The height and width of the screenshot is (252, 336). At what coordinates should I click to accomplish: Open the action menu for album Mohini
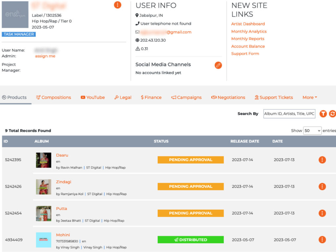322,240
